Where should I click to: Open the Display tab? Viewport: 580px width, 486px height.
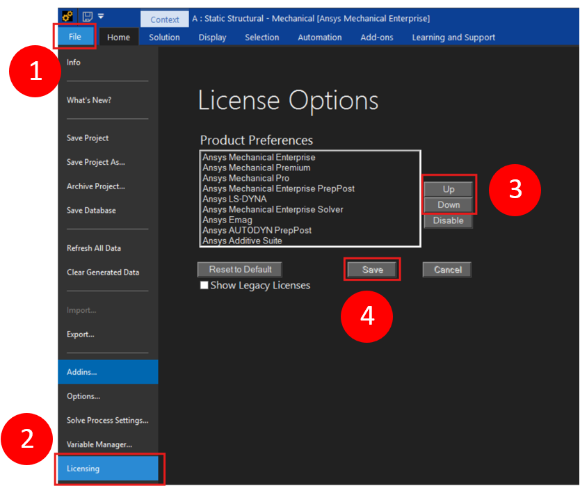pyautogui.click(x=212, y=38)
